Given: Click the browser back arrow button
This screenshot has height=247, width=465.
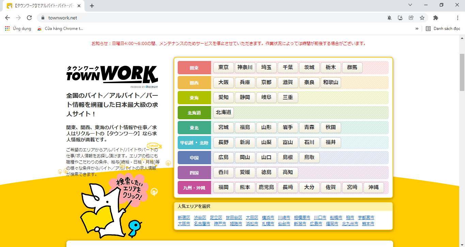Looking at the screenshot, I should (7, 18).
